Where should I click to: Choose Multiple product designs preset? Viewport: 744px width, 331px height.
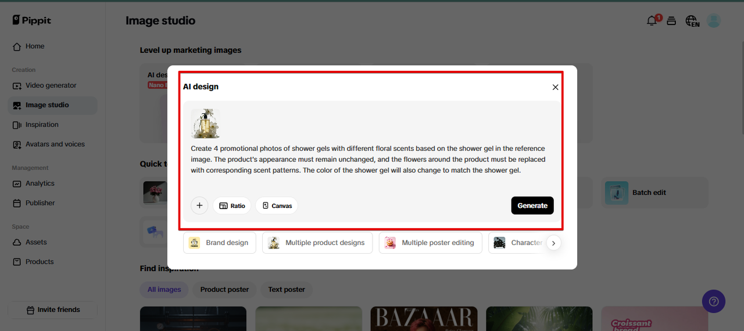(x=317, y=243)
